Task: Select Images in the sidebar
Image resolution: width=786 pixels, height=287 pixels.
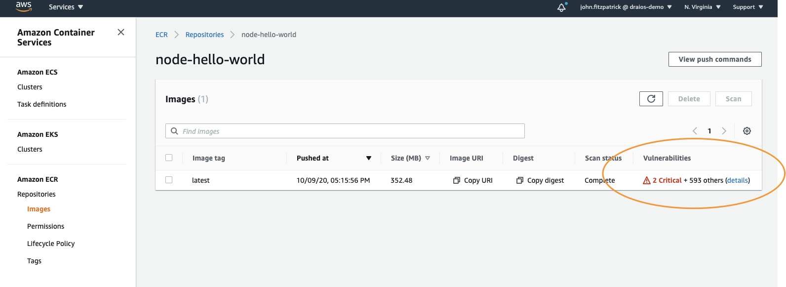Action: tap(39, 209)
